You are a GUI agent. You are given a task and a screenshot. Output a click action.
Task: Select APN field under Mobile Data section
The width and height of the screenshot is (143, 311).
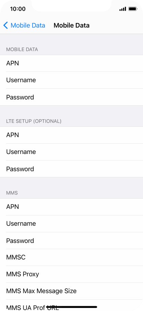pos(71,63)
